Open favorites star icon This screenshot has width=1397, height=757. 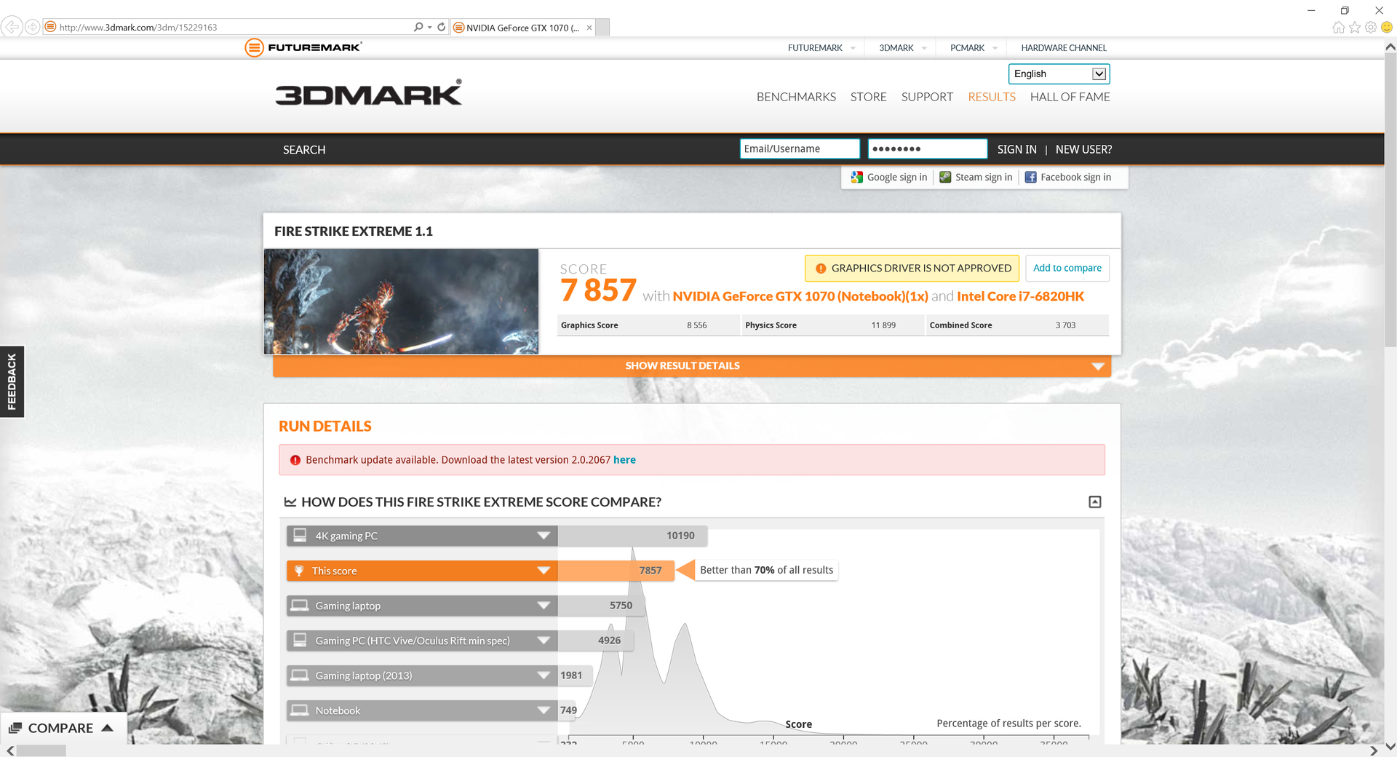pos(1355,28)
